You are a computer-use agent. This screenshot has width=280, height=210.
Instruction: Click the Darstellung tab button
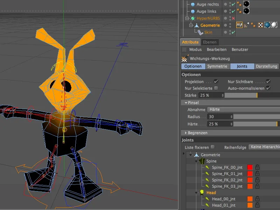(266, 66)
